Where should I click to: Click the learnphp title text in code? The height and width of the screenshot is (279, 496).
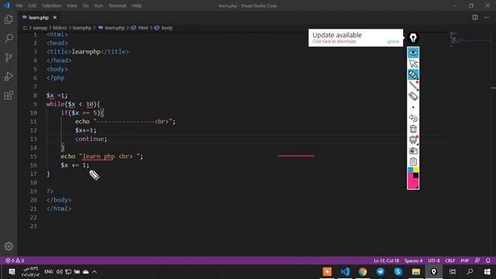coord(86,52)
